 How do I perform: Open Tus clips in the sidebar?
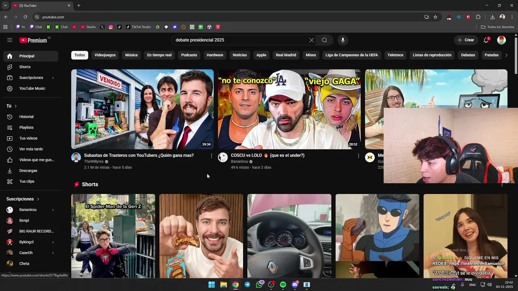(x=31, y=181)
